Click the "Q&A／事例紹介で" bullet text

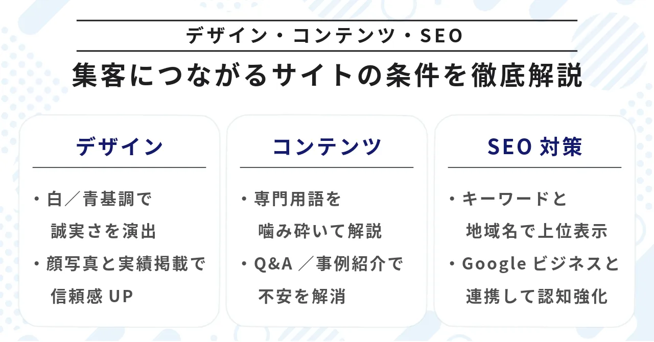[329, 264]
